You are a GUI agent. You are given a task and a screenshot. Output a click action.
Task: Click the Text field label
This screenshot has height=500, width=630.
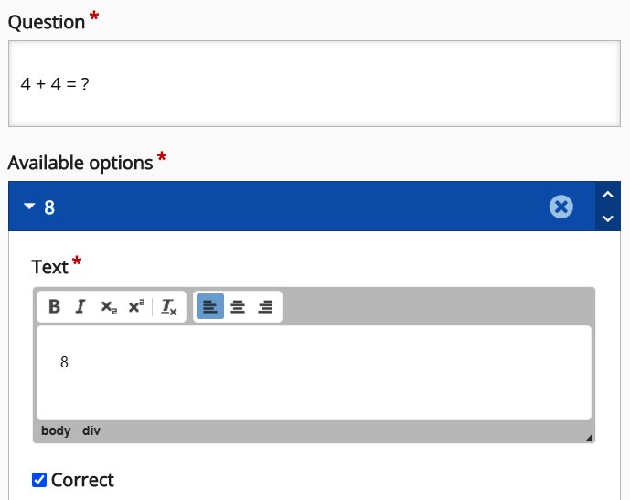[50, 267]
